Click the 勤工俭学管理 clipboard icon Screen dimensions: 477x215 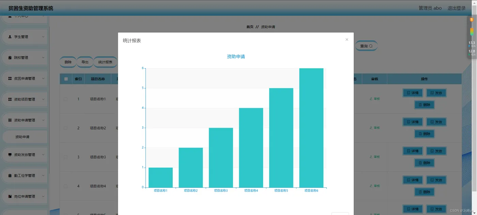coord(10,175)
